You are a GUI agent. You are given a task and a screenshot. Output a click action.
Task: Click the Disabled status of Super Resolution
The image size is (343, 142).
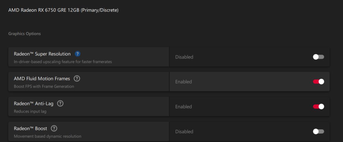point(184,57)
